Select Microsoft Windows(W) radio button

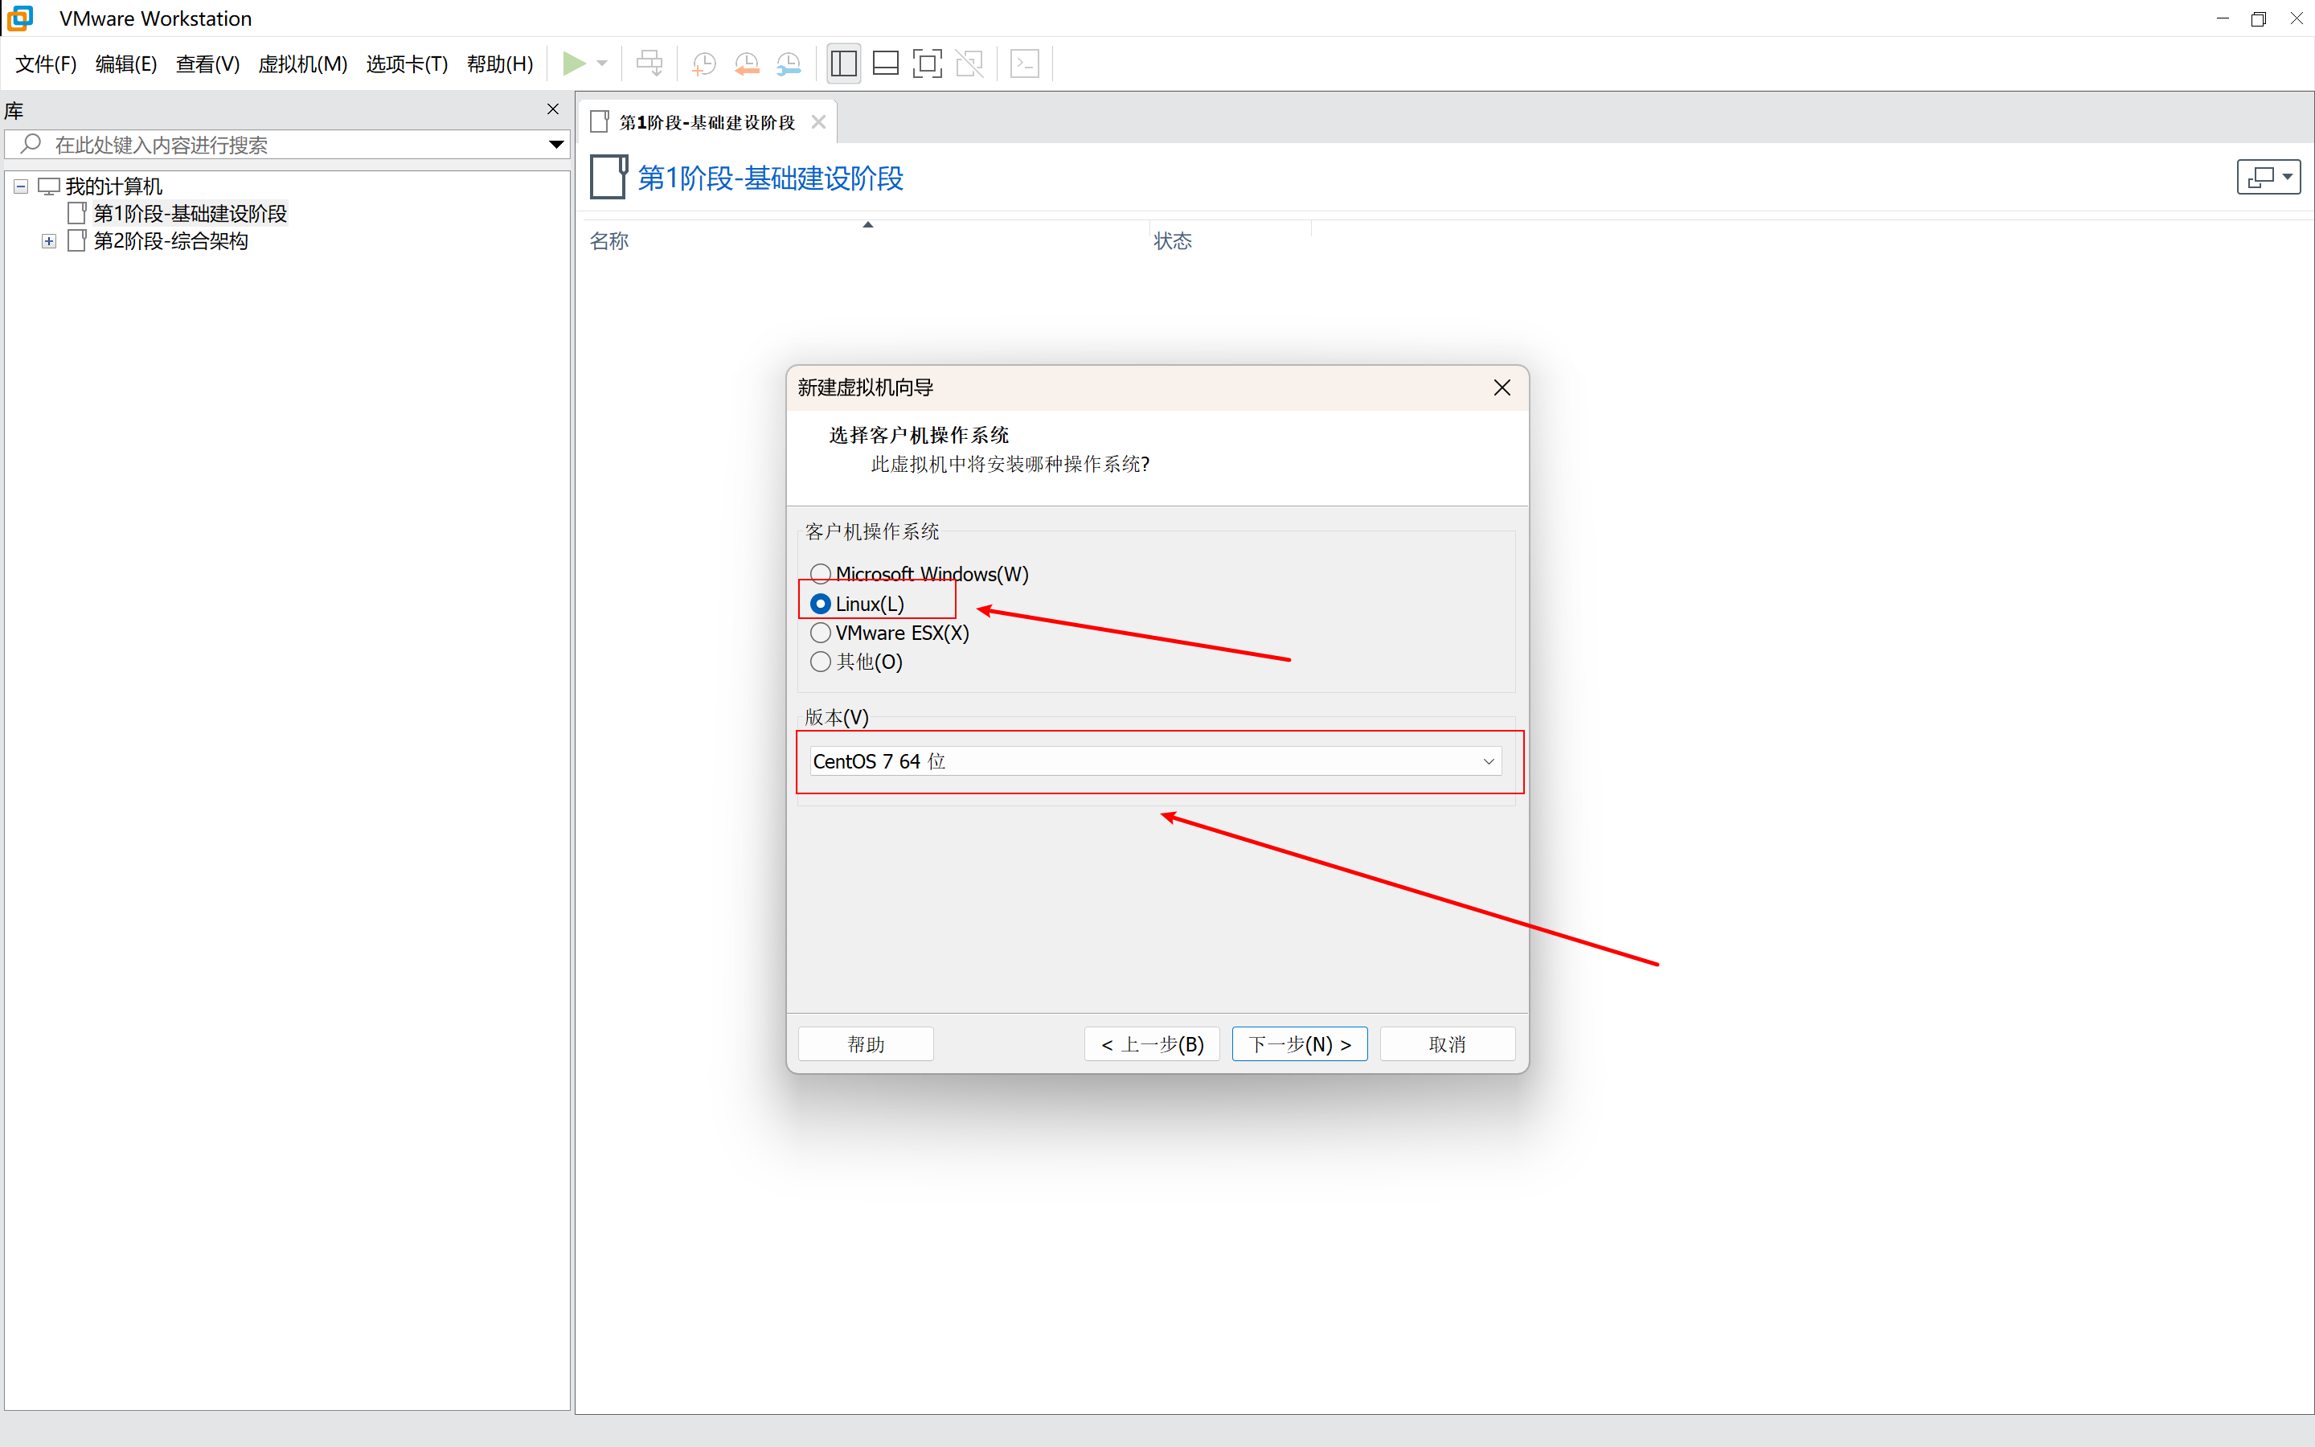[x=820, y=573]
